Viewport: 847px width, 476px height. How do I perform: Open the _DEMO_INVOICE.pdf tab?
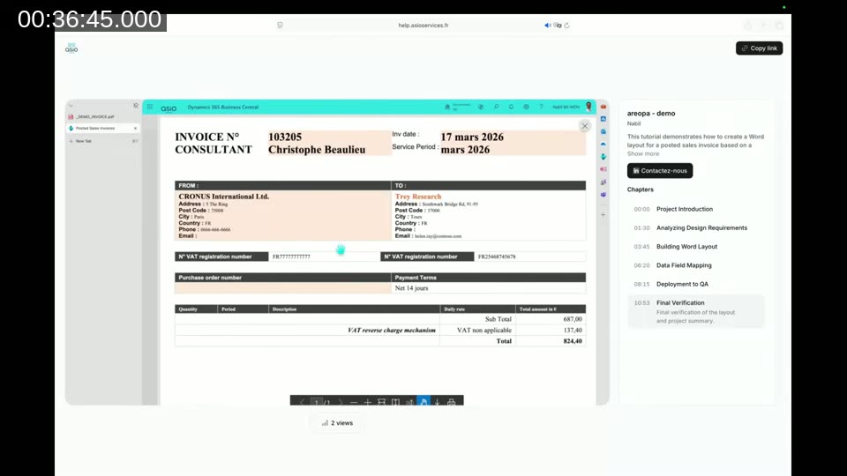tap(102, 116)
